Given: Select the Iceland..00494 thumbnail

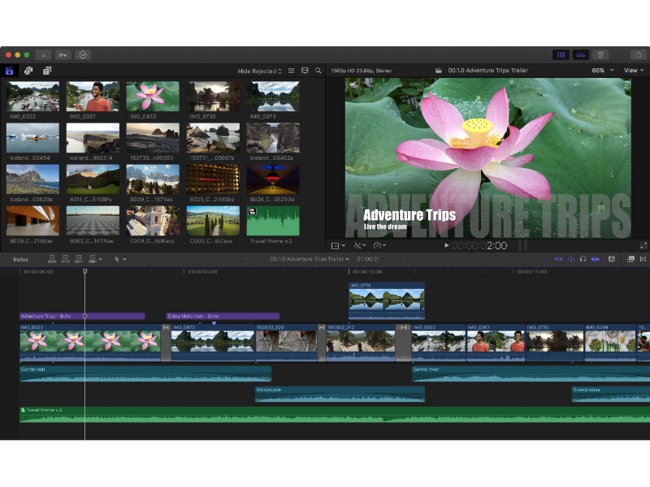Looking at the screenshot, I should pos(32,138).
